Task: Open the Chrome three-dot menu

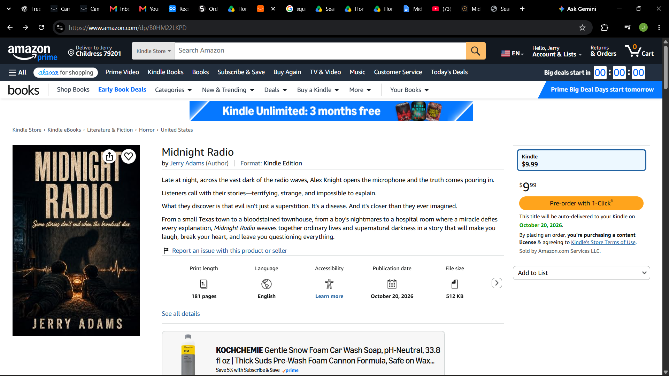Action: 659,28
